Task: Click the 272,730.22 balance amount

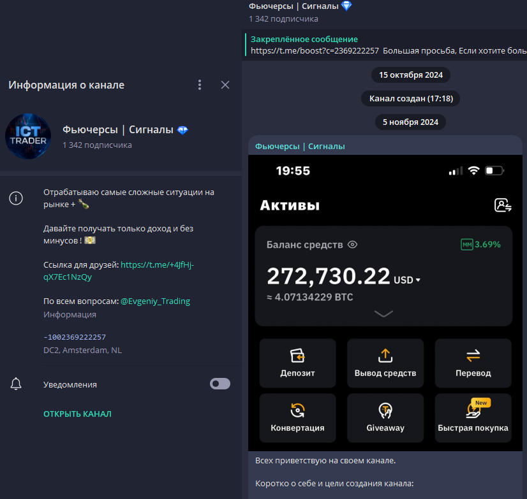Action: point(329,276)
